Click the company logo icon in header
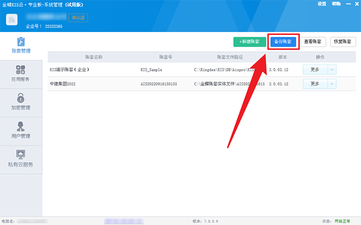 point(12,20)
